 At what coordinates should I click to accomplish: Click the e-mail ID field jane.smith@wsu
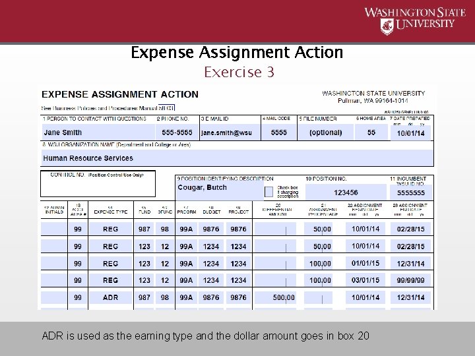230,133
